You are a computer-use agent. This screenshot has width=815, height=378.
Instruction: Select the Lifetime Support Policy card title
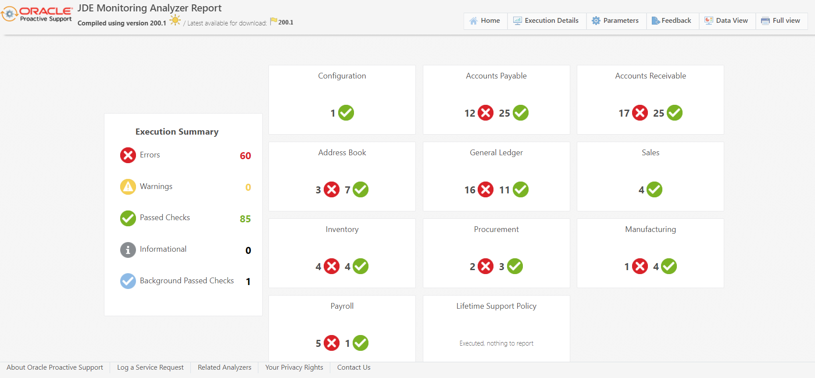pos(497,306)
